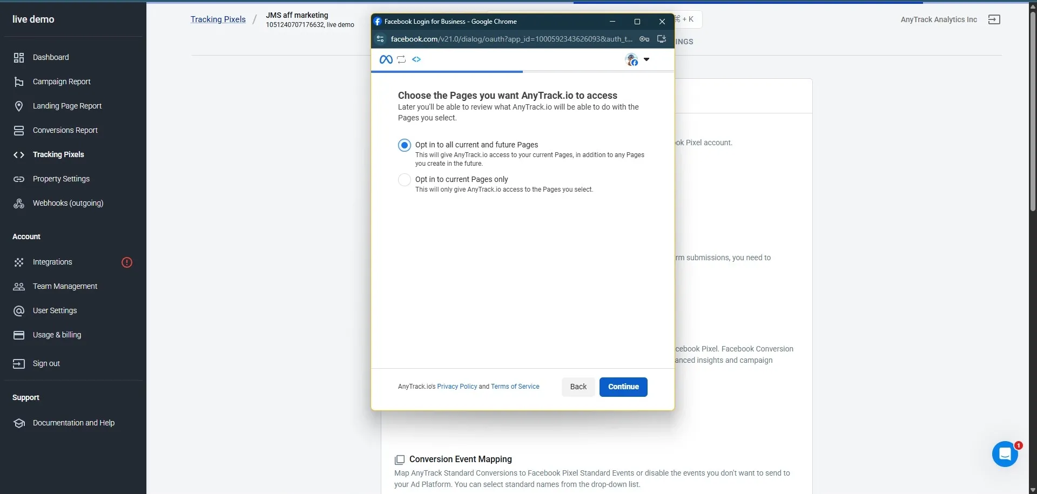
Task: Click the Tracking Pixels code icon
Action: (x=19, y=154)
